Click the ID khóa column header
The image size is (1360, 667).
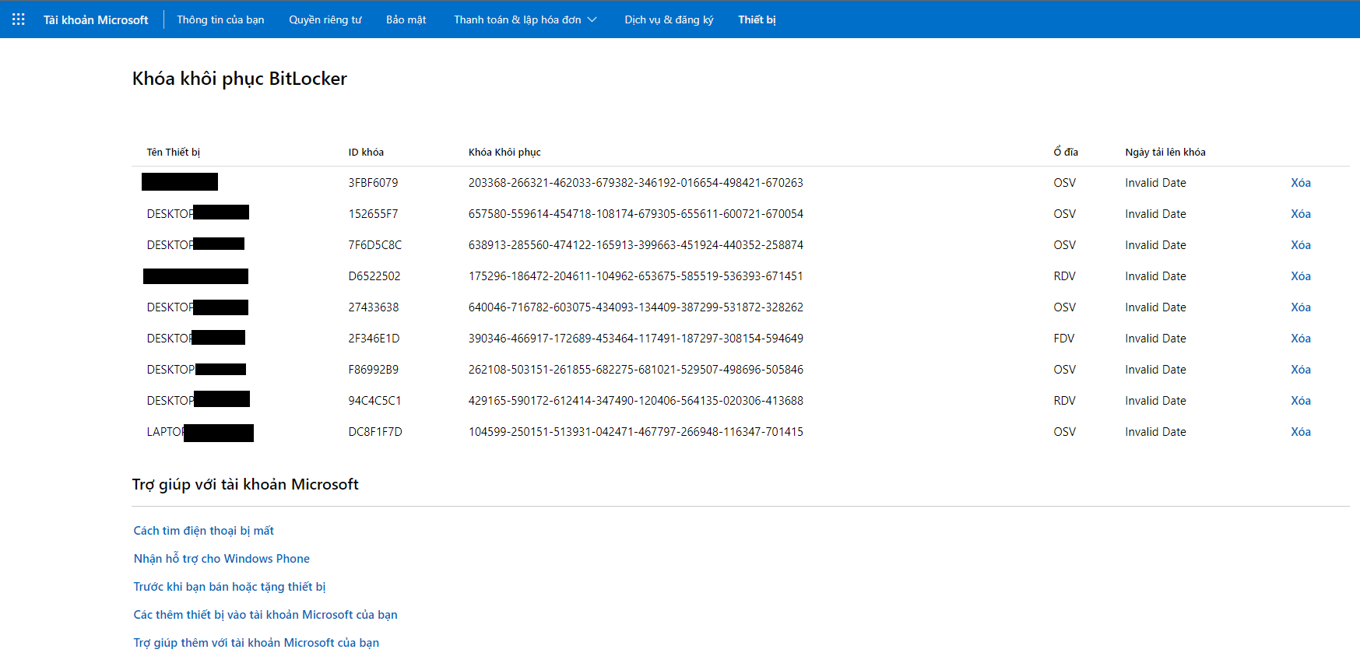pyautogui.click(x=366, y=153)
